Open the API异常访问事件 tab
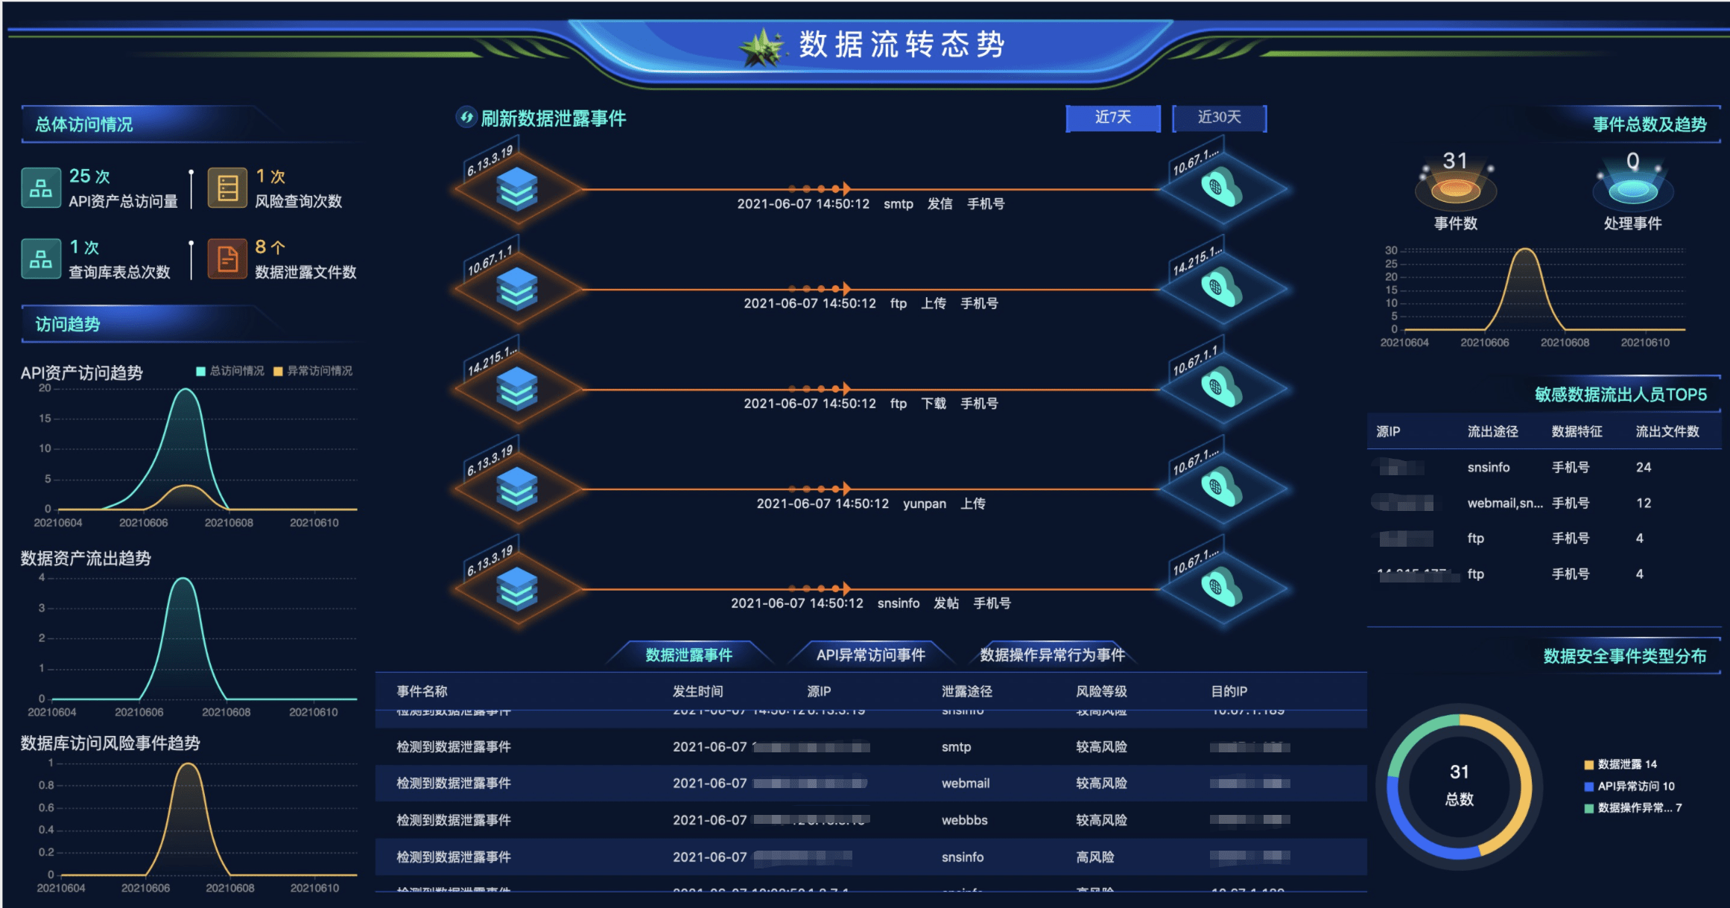This screenshot has width=1730, height=908. [871, 655]
